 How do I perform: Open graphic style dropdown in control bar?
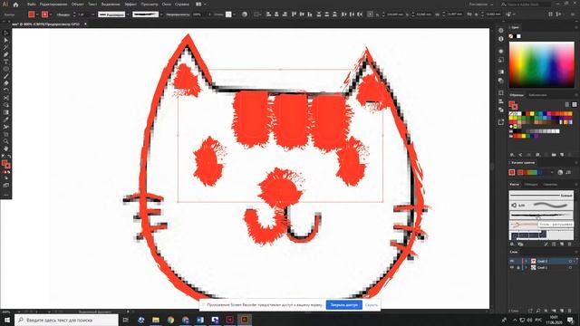[x=234, y=14]
